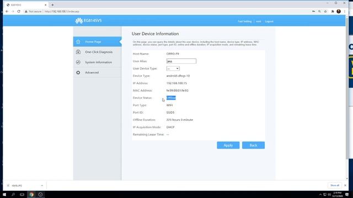Click the android-dhcp-10 device type value
Image resolution: width=353 pixels, height=198 pixels.
click(178, 76)
